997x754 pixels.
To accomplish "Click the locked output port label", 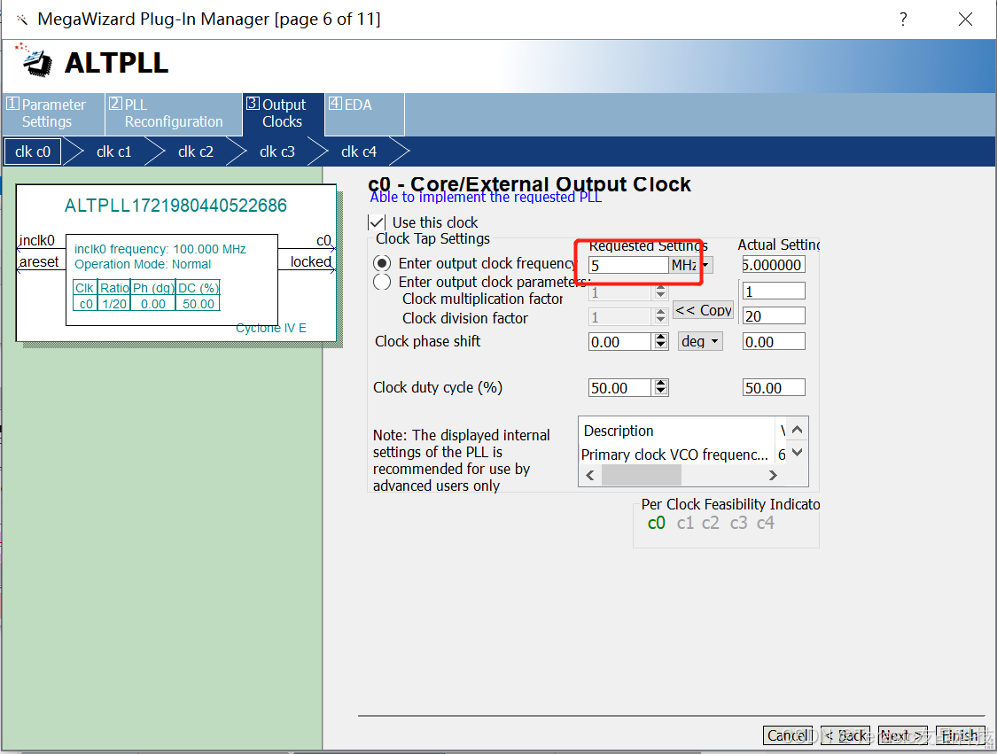I will (311, 261).
